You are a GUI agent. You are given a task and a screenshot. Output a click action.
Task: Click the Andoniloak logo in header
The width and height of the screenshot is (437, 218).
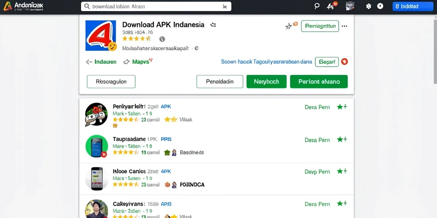click(x=23, y=6)
